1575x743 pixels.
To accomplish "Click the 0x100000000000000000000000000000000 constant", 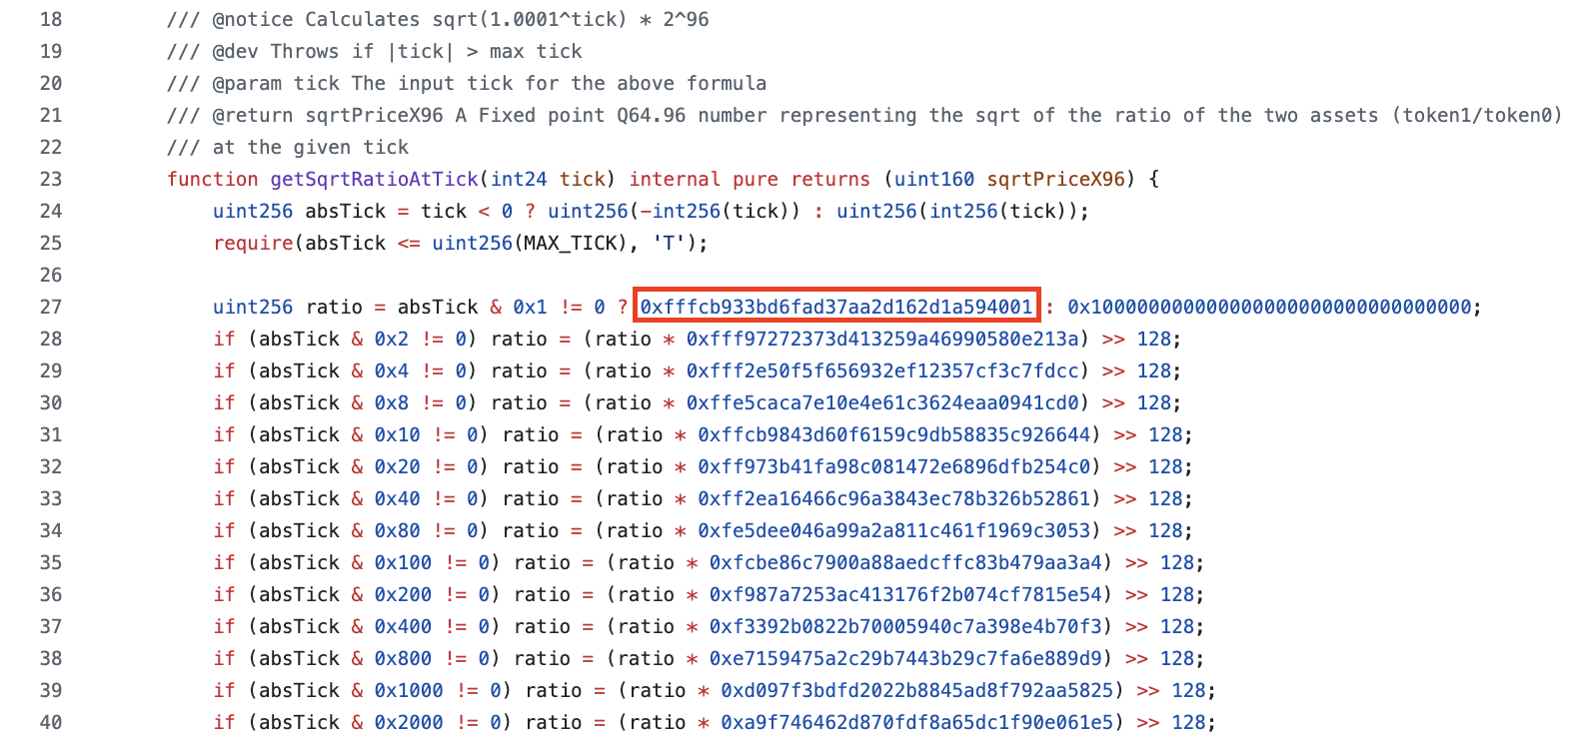I will click(1268, 307).
